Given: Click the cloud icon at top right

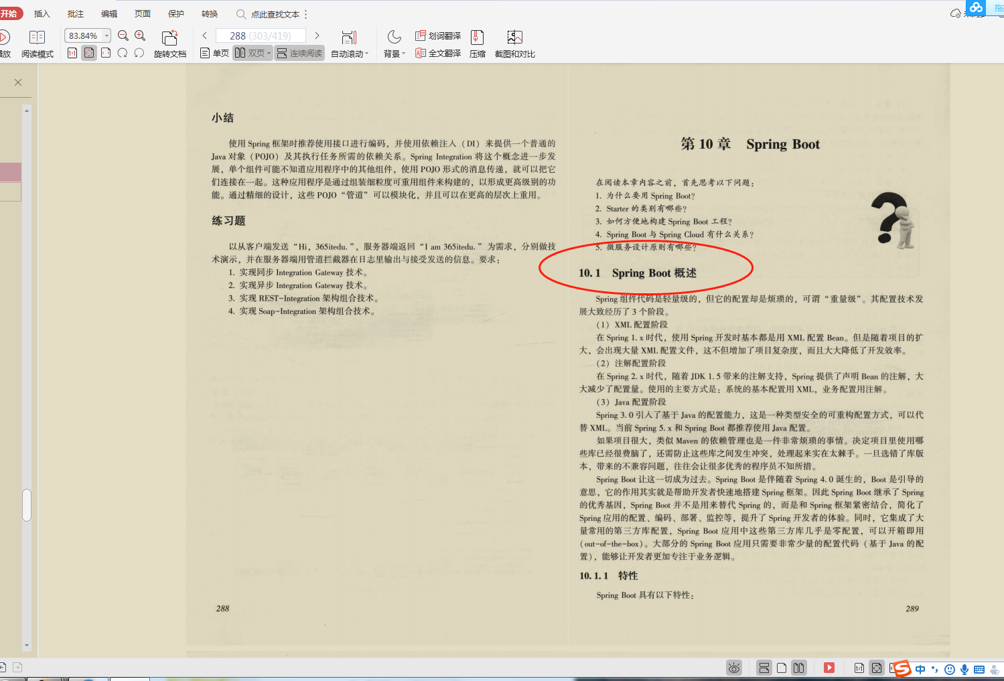Looking at the screenshot, I should 956,13.
